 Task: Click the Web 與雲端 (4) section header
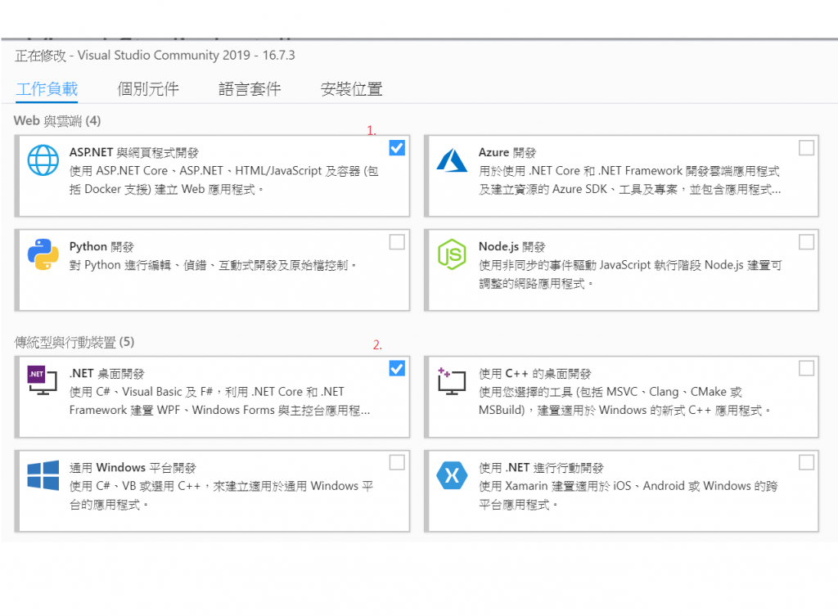(x=57, y=121)
